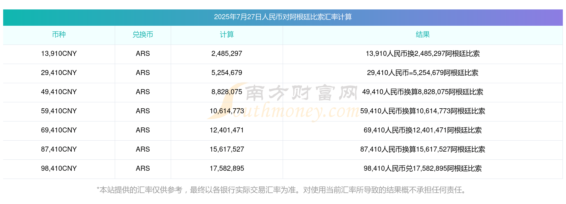Click ARS in the 13,910CNY row
The height and width of the screenshot is (204, 566).
tap(143, 54)
